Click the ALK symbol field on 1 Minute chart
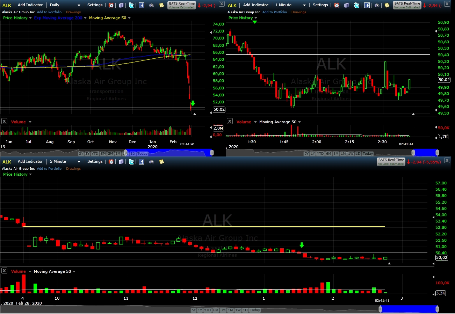The image size is (455, 314). click(232, 5)
